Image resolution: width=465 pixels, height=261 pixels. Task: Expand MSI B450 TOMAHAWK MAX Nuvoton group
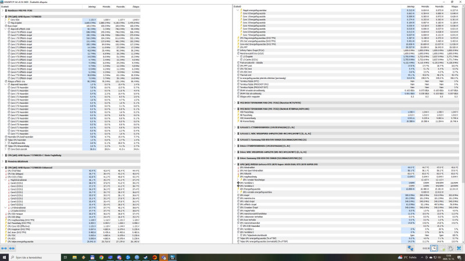(235, 103)
